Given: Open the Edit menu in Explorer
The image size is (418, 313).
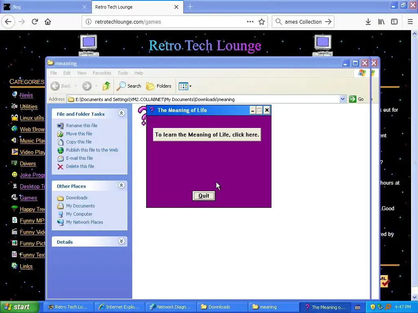Looking at the screenshot, I should click(67, 73).
